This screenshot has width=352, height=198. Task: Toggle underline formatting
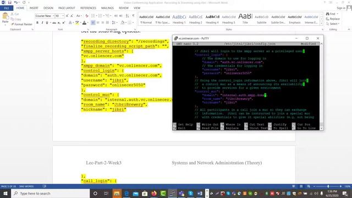47,23
